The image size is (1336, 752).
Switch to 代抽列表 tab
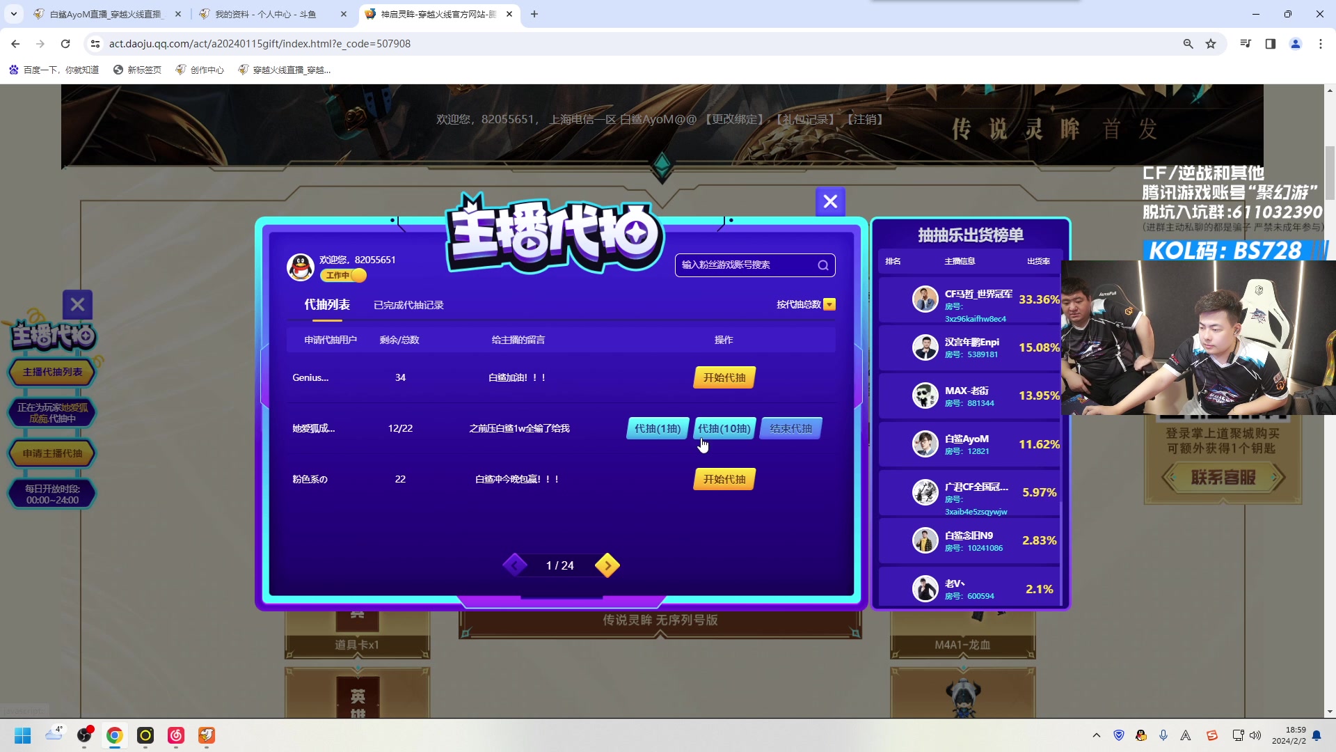coord(327,305)
